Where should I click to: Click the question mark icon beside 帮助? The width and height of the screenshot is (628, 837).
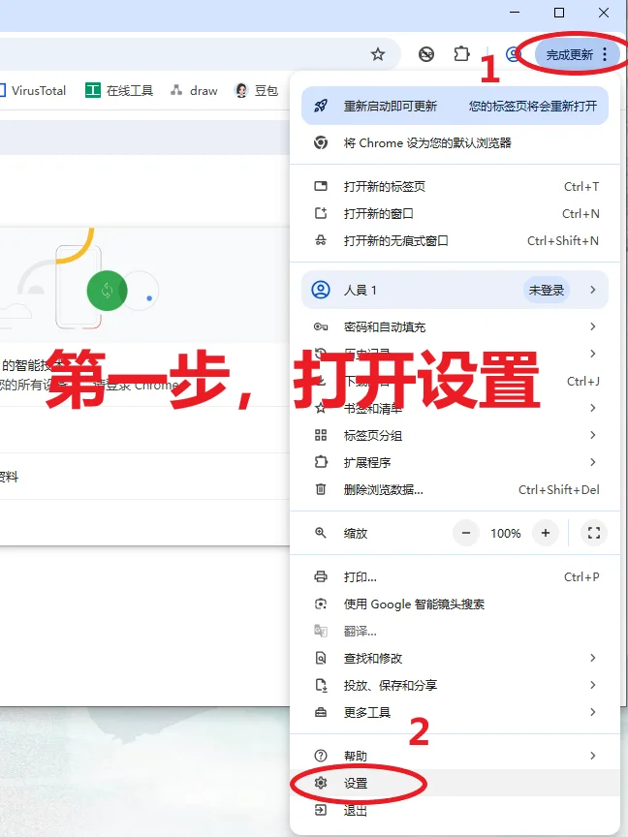321,756
